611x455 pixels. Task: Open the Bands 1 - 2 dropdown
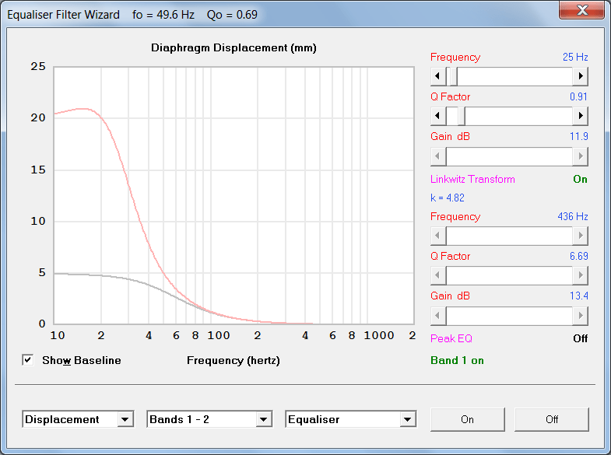pyautogui.click(x=264, y=419)
